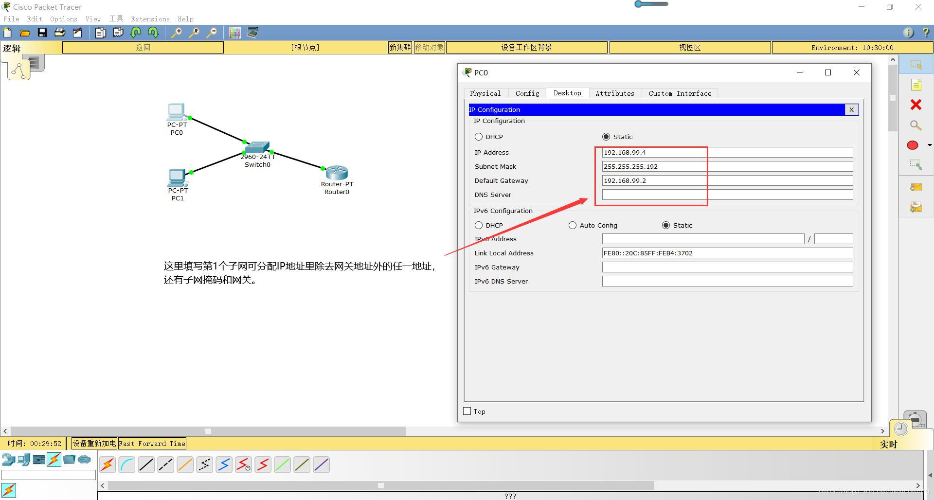Choose the copper cross-over dashed cable
This screenshot has width=934, height=500.
pyautogui.click(x=166, y=465)
